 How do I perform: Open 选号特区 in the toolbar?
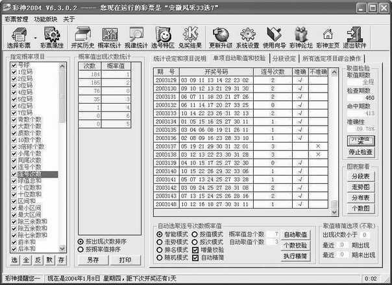(164, 37)
